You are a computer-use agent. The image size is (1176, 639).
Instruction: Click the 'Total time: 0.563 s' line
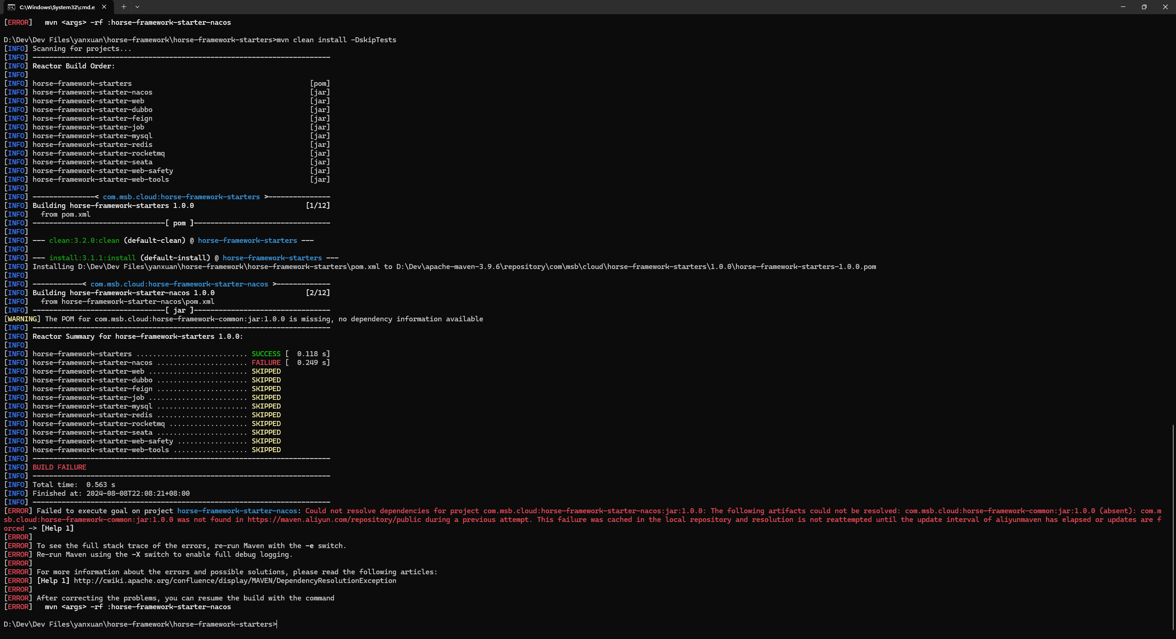(x=73, y=485)
